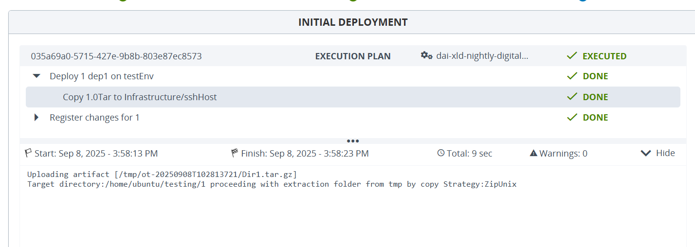695x247 pixels.
Task: Click the Start flag icon
Action: 28,153
